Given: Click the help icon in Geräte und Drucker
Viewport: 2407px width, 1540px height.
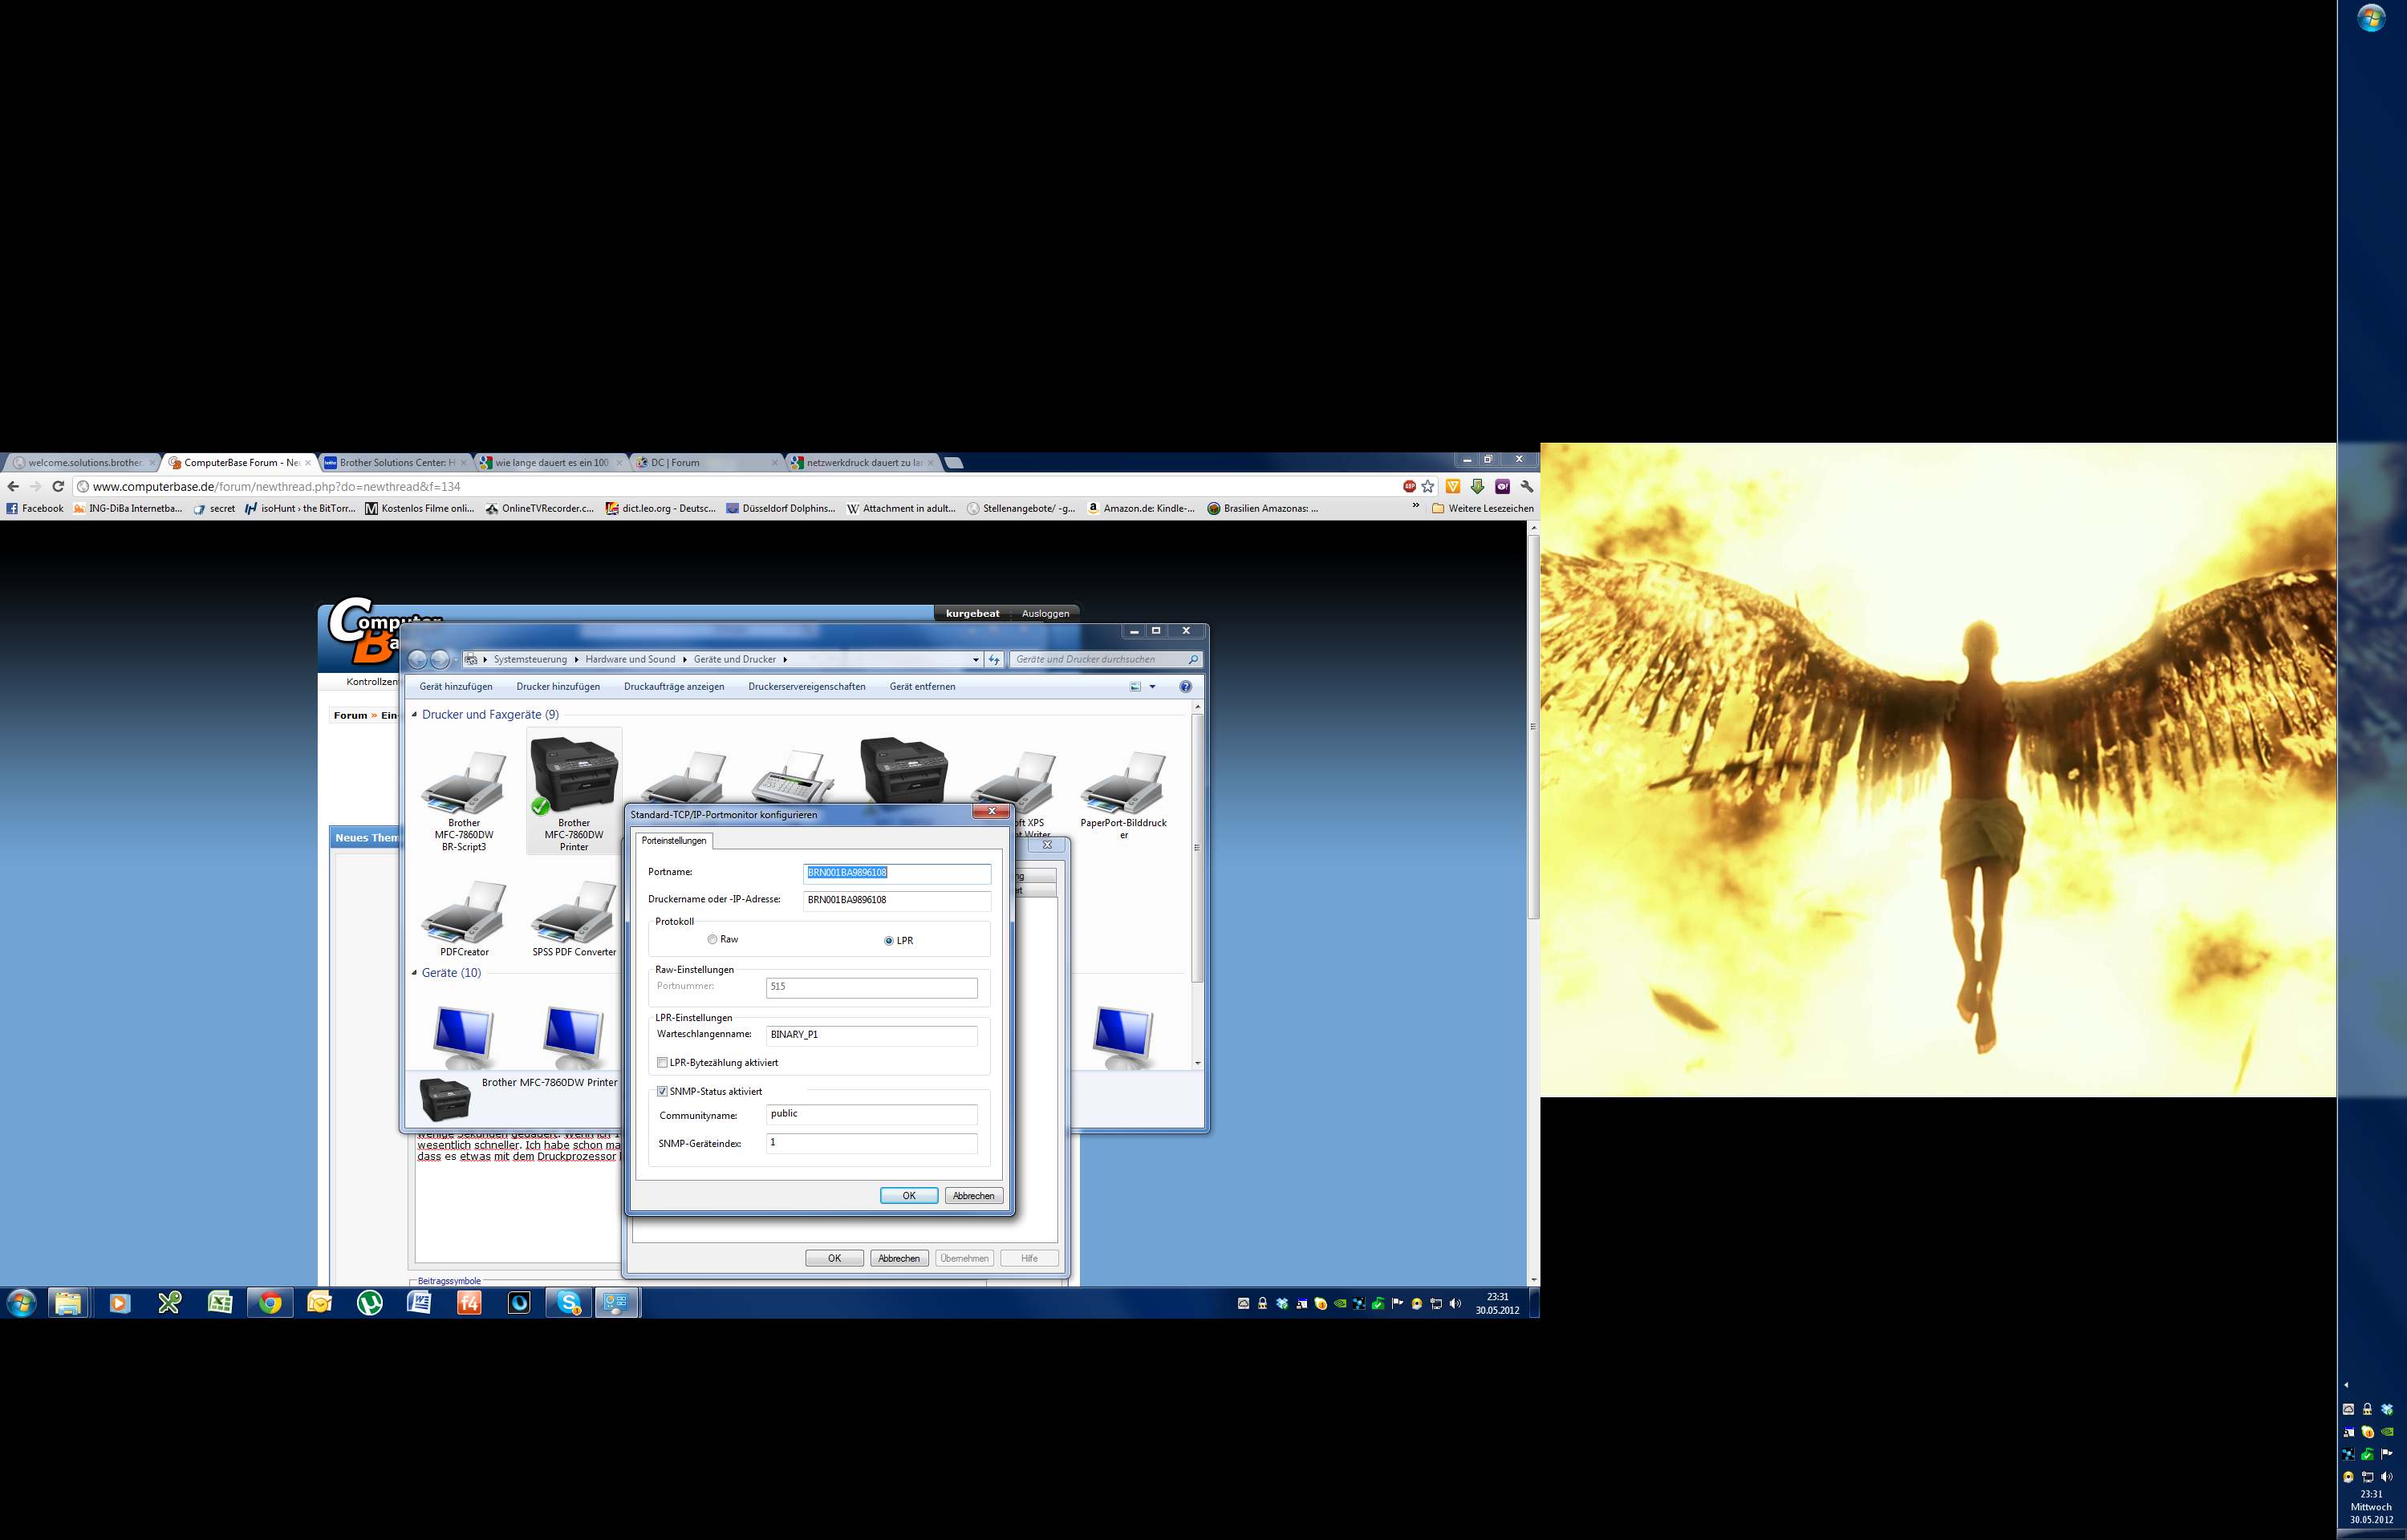Looking at the screenshot, I should click(1185, 687).
